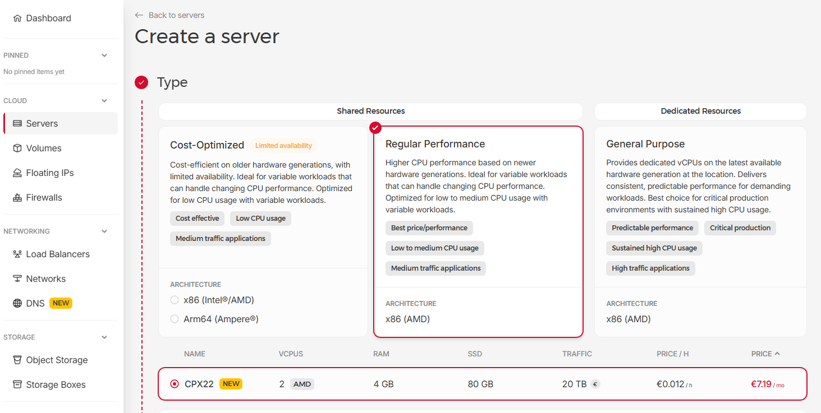
Task: Click the DNS globe icon
Action: pyautogui.click(x=17, y=304)
